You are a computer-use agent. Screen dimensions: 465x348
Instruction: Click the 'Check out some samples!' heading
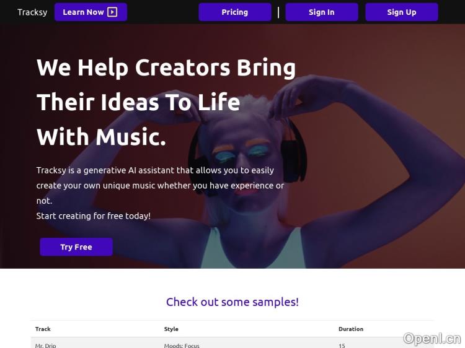point(232,302)
